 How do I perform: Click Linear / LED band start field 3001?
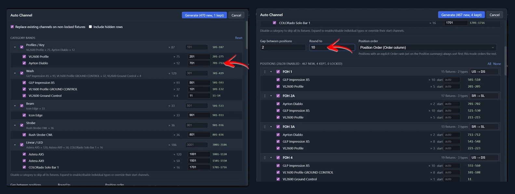click(x=197, y=145)
